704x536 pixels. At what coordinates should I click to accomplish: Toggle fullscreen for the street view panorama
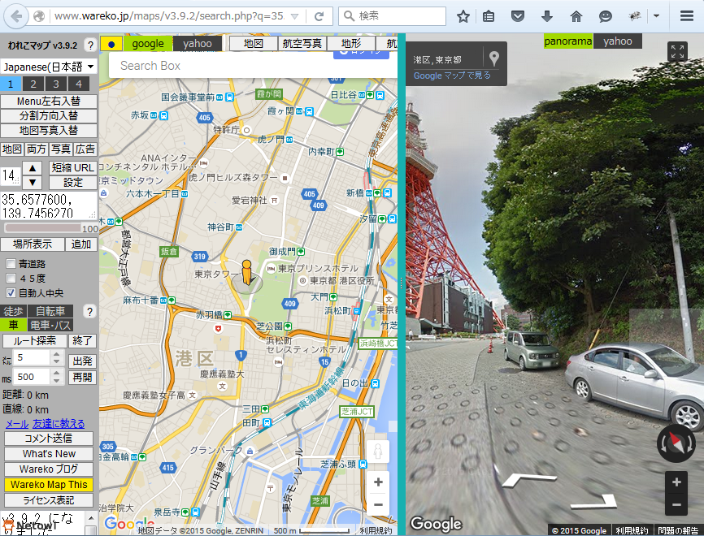tap(677, 52)
